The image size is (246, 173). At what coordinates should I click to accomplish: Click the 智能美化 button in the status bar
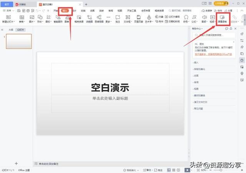pos(130,170)
